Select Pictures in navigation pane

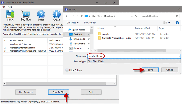75,48
